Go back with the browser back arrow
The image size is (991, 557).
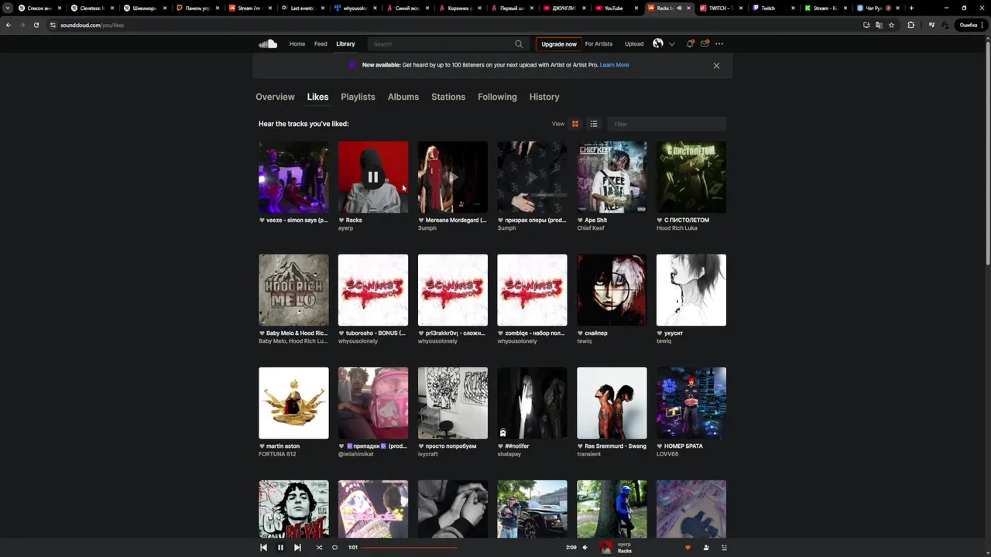(8, 25)
